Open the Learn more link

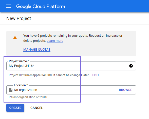tap(55, 41)
